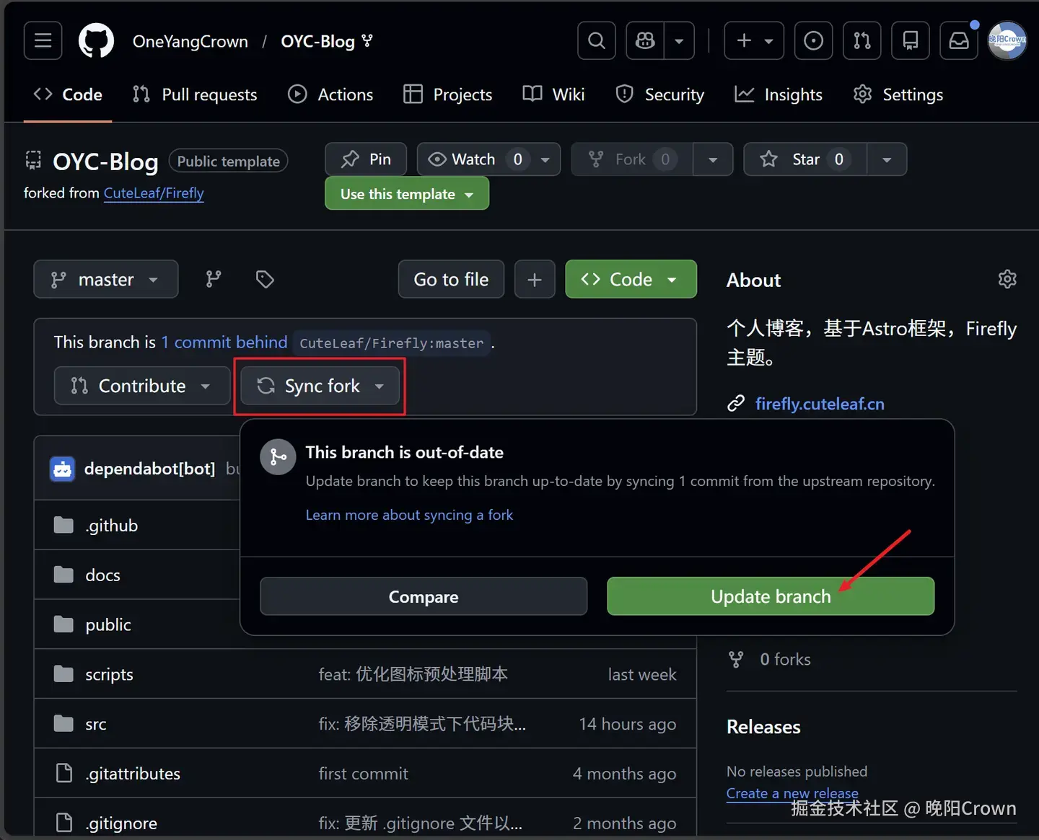
Task: Open the .gitattributes file
Action: [133, 774]
